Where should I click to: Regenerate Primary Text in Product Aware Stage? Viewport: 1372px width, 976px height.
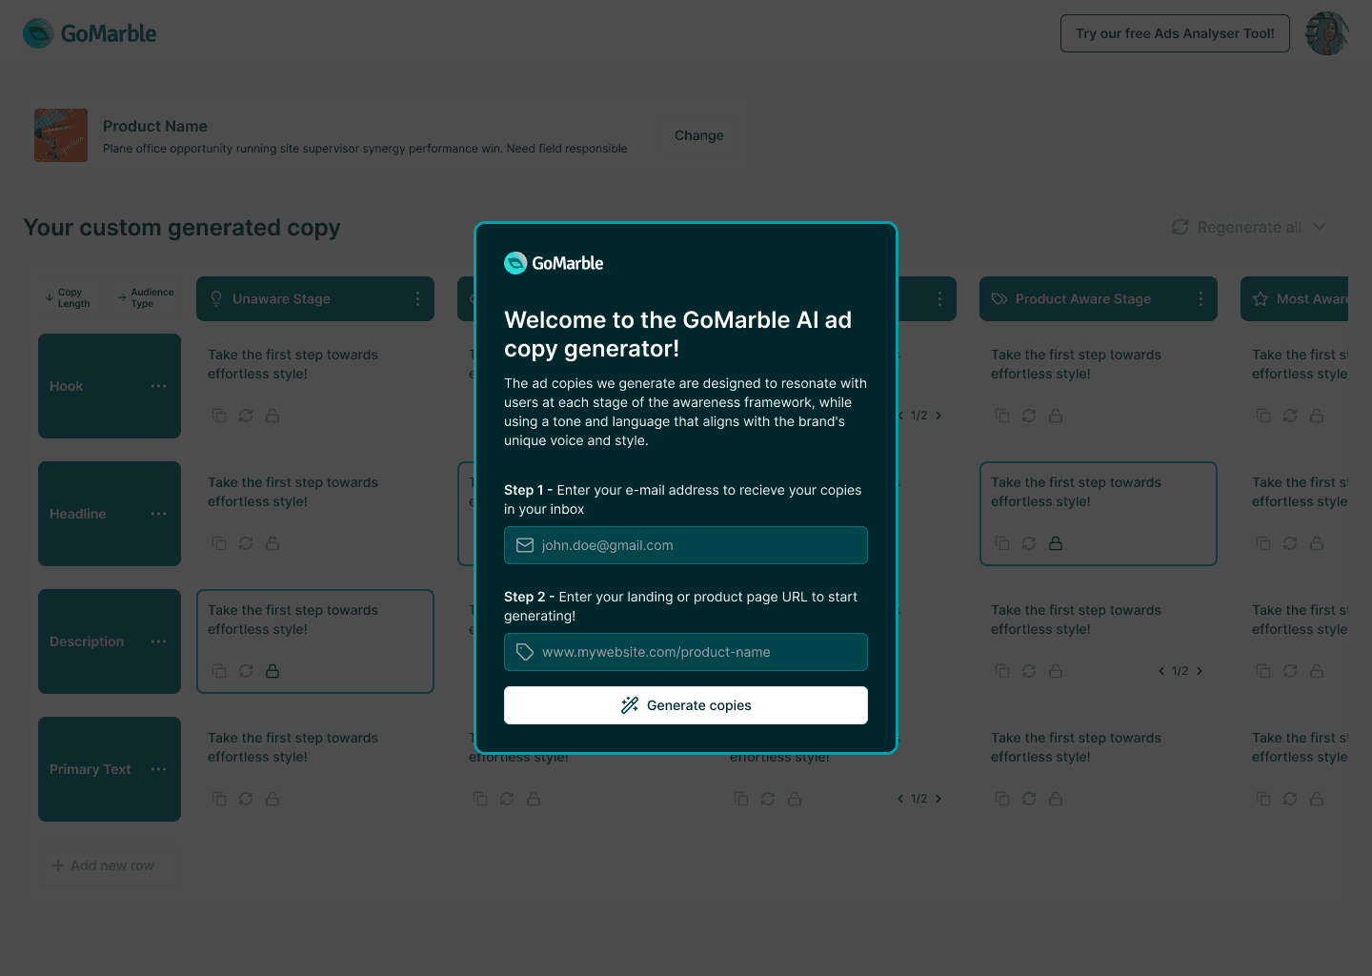(x=1029, y=799)
